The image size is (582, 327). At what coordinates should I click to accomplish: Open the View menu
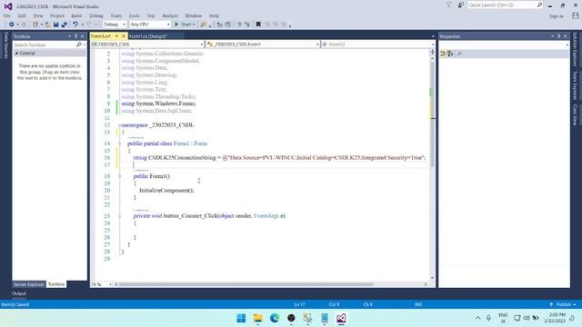point(38,16)
